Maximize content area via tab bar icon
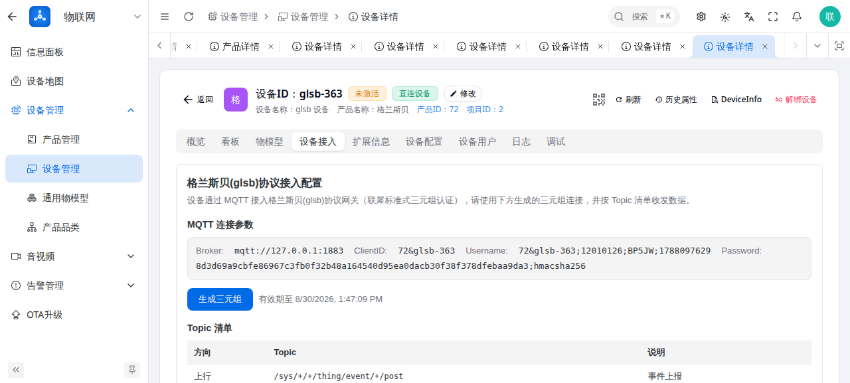 click(839, 46)
